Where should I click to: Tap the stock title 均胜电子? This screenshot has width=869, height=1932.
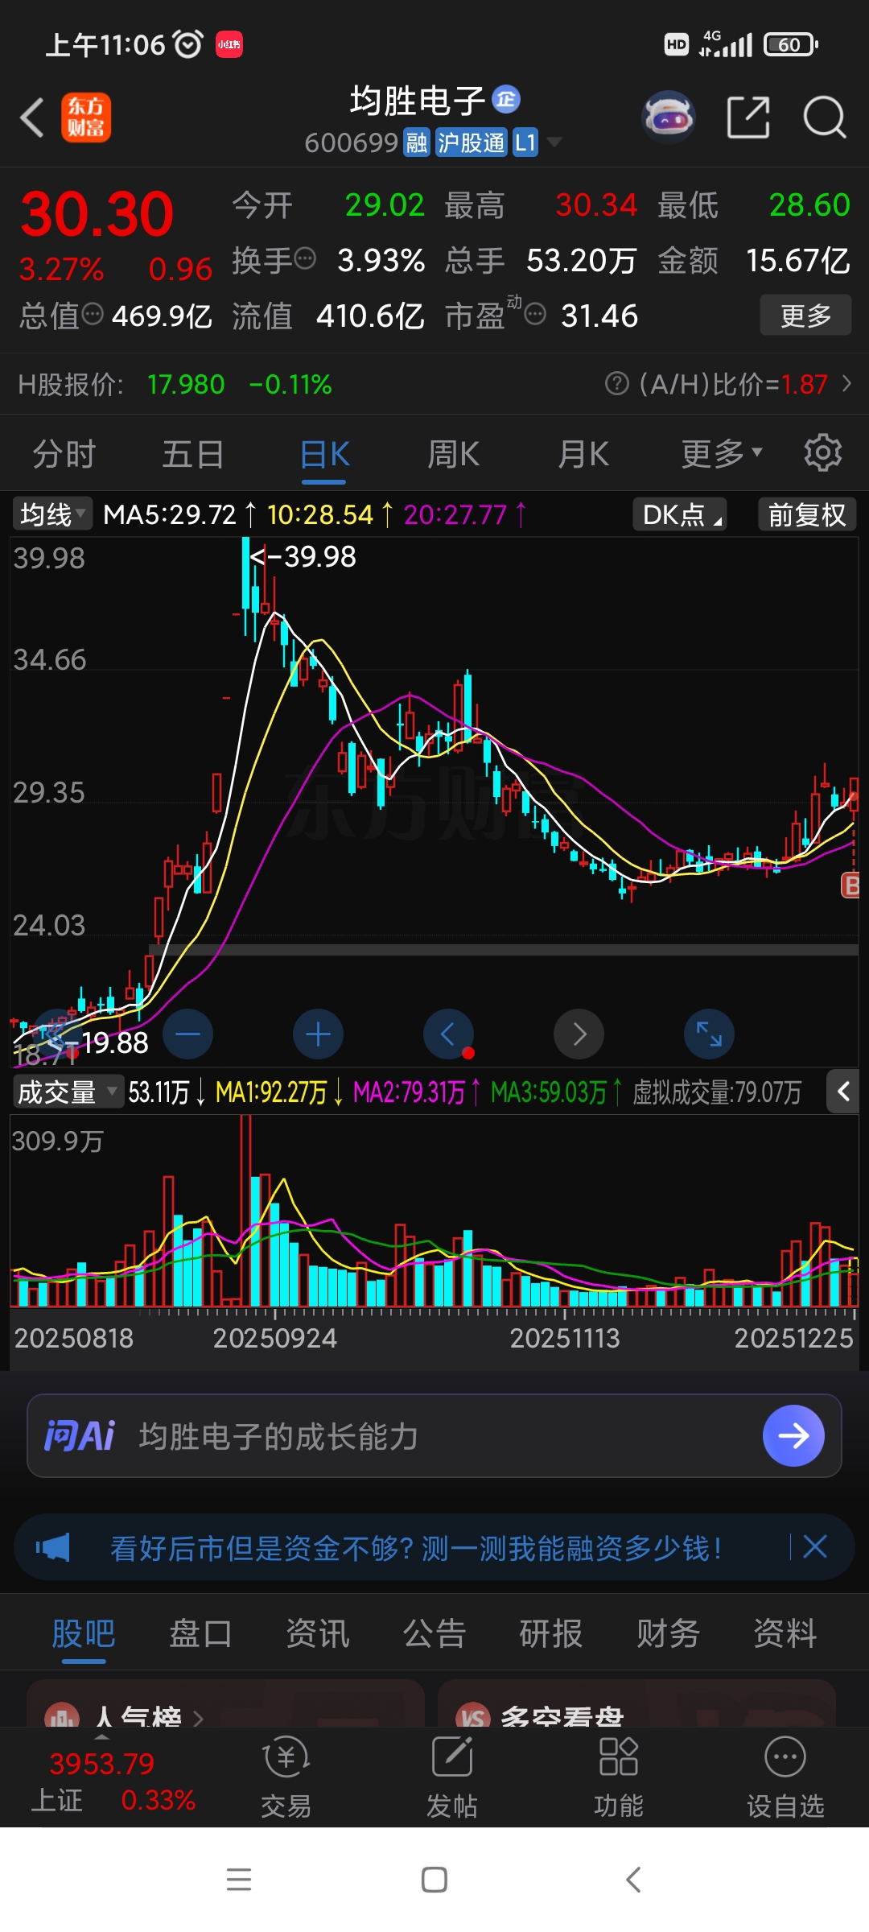coord(418,101)
